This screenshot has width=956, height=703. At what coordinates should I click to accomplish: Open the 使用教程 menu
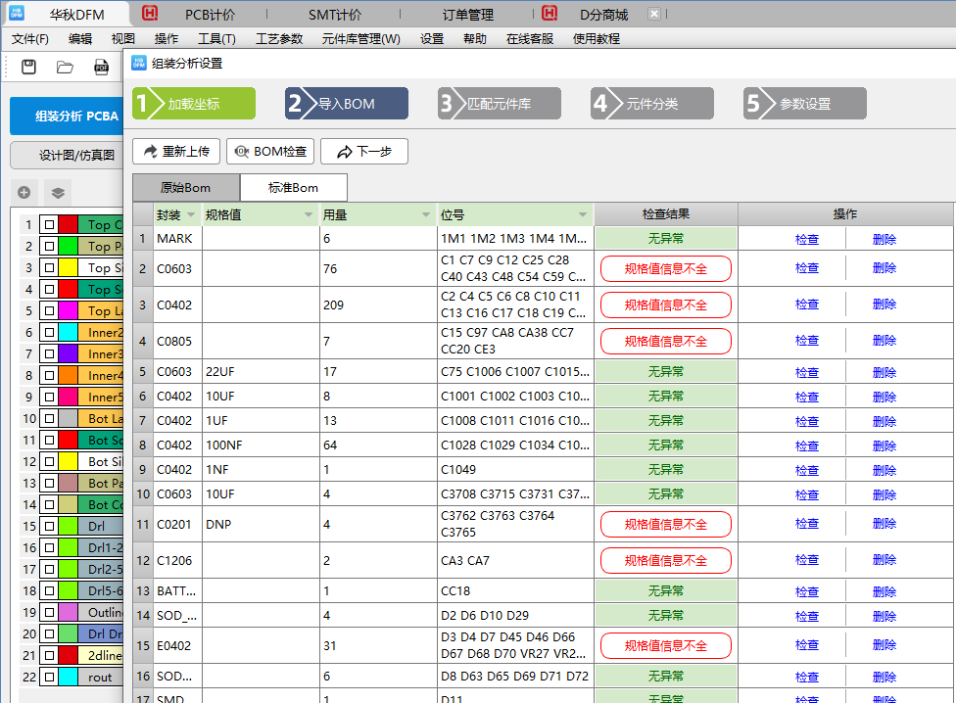(596, 39)
